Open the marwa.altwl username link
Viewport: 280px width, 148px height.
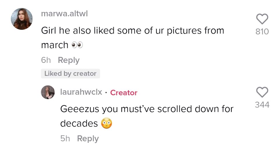coord(64,14)
